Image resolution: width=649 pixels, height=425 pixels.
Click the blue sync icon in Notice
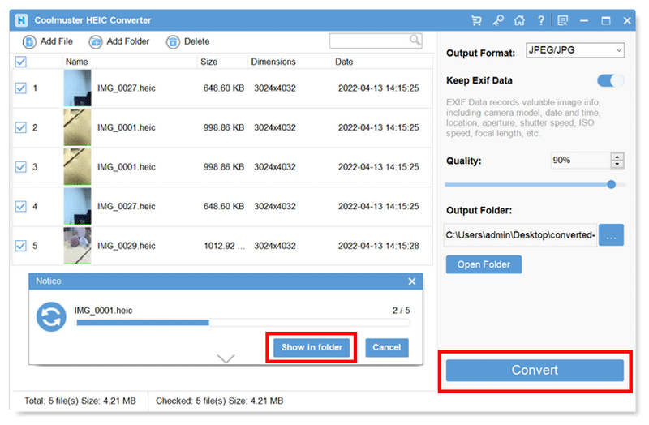51,317
